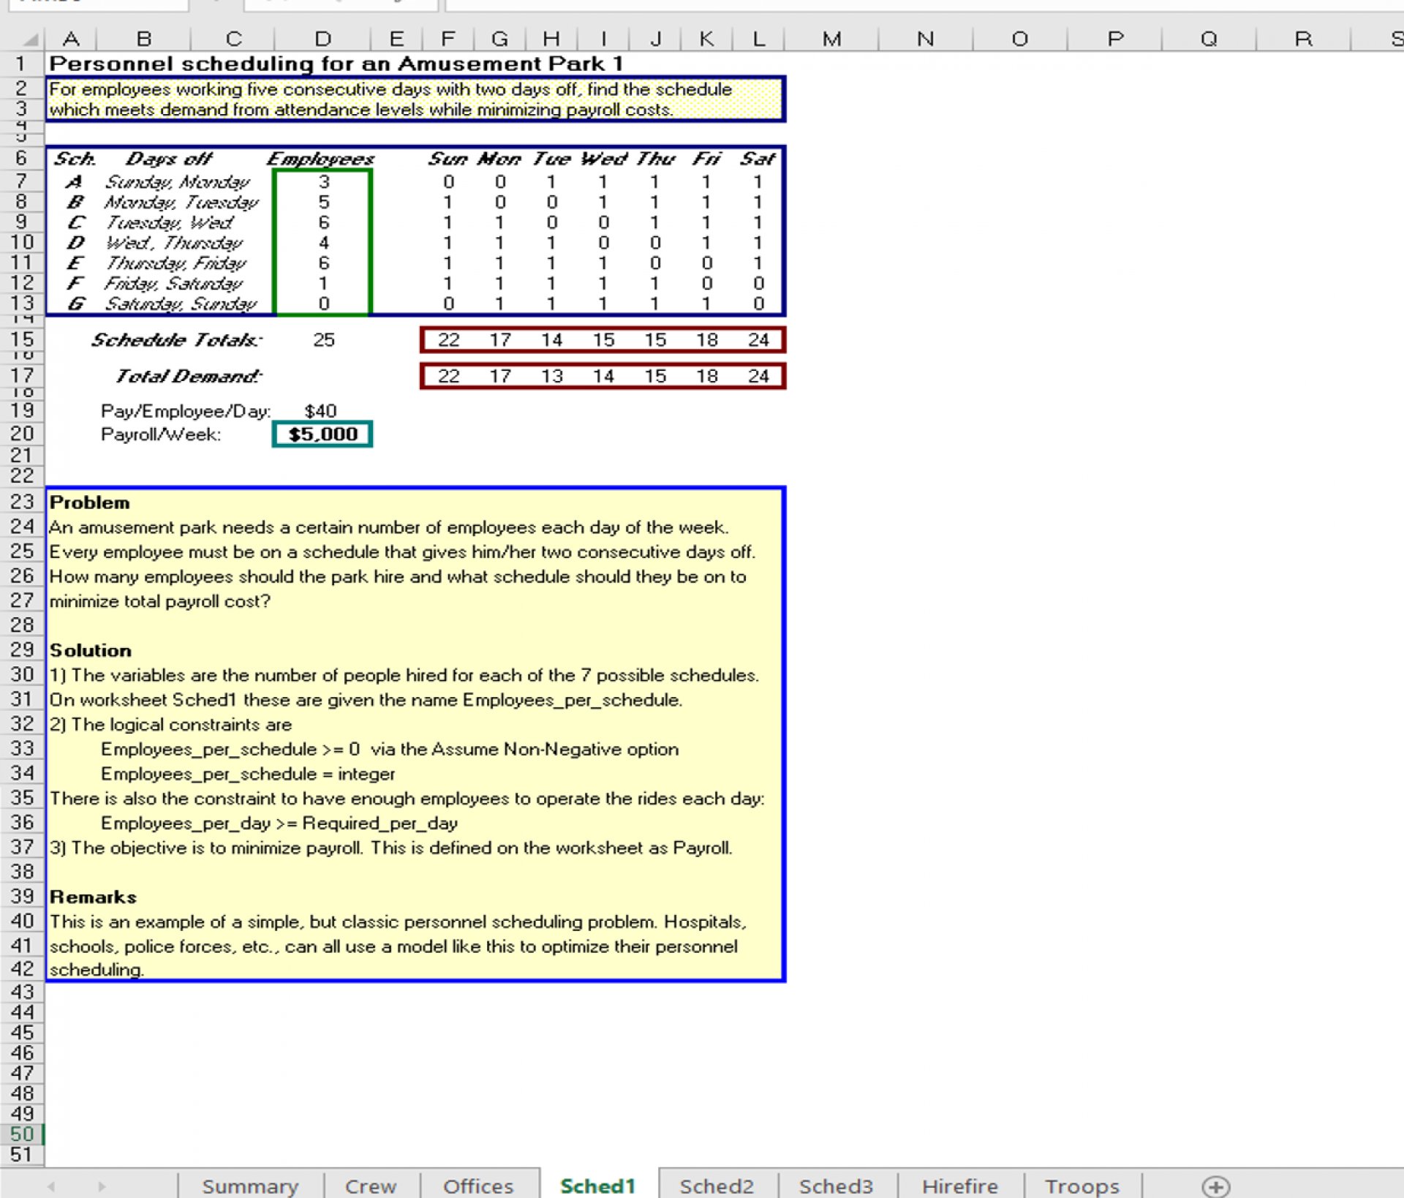Select column M header

[831, 39]
